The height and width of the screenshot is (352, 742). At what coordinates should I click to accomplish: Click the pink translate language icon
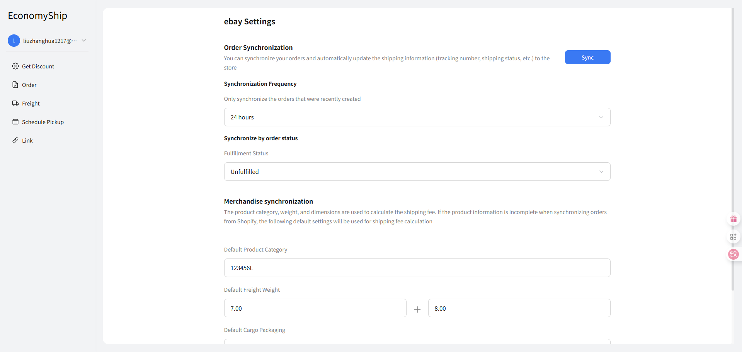733,254
